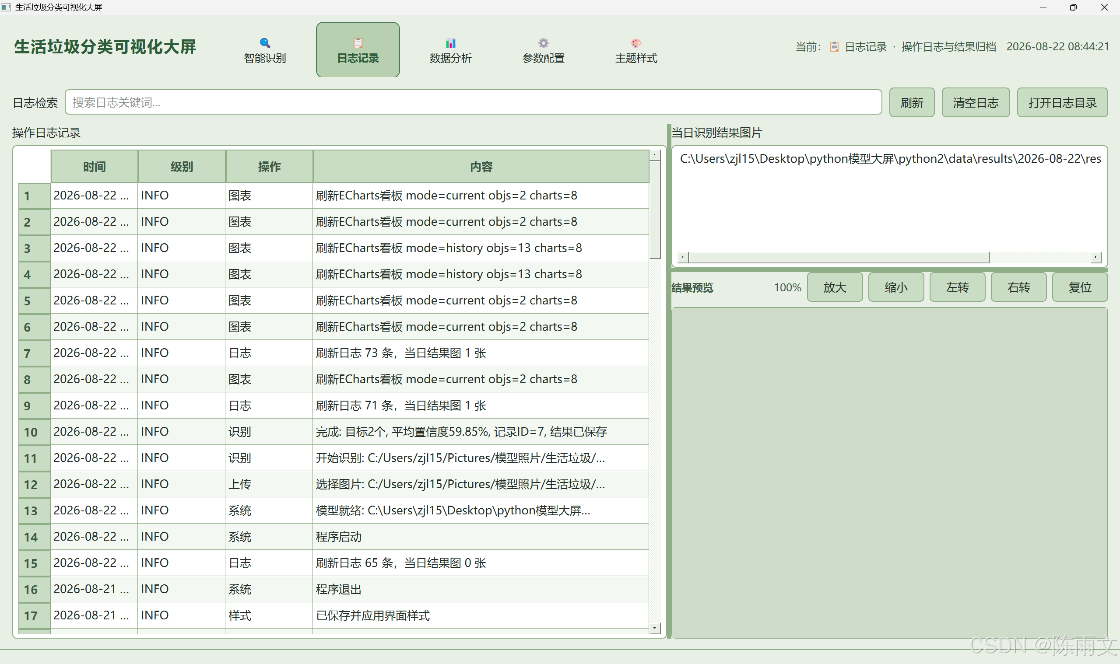Go to the 参数配置 tab

pos(543,50)
